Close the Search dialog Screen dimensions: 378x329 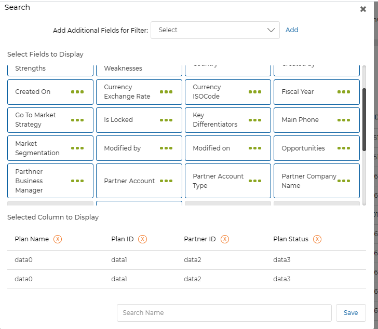(x=363, y=9)
